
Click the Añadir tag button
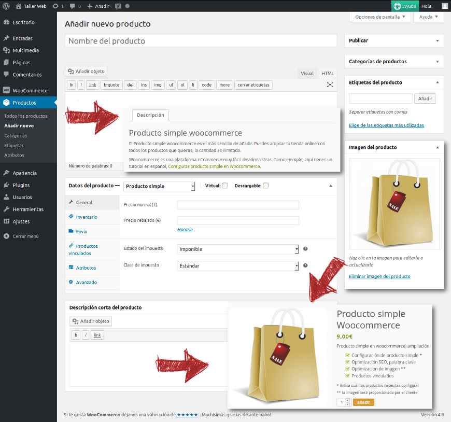[425, 99]
